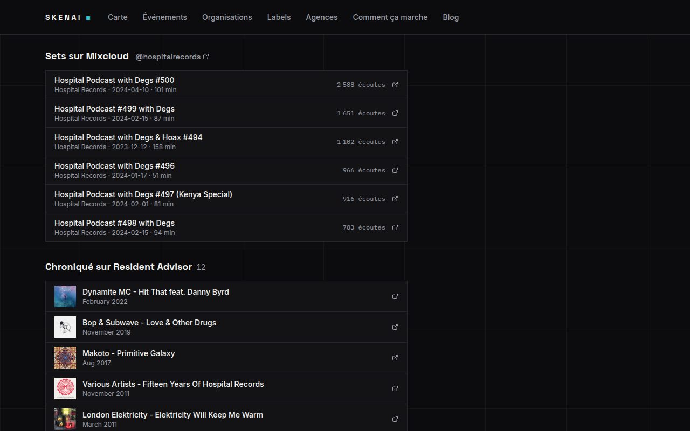Viewport: 690px width, 431px height.
Task: Click the 1 102 écoutes count
Action: click(x=361, y=142)
